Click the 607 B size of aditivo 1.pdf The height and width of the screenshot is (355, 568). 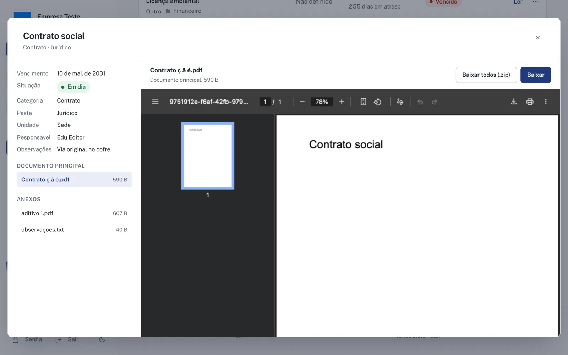pos(120,213)
